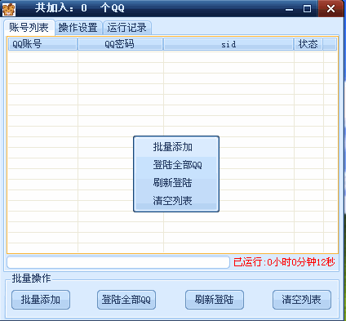
Task: Click the 刷新登陆 button at bottom
Action: pyautogui.click(x=215, y=300)
